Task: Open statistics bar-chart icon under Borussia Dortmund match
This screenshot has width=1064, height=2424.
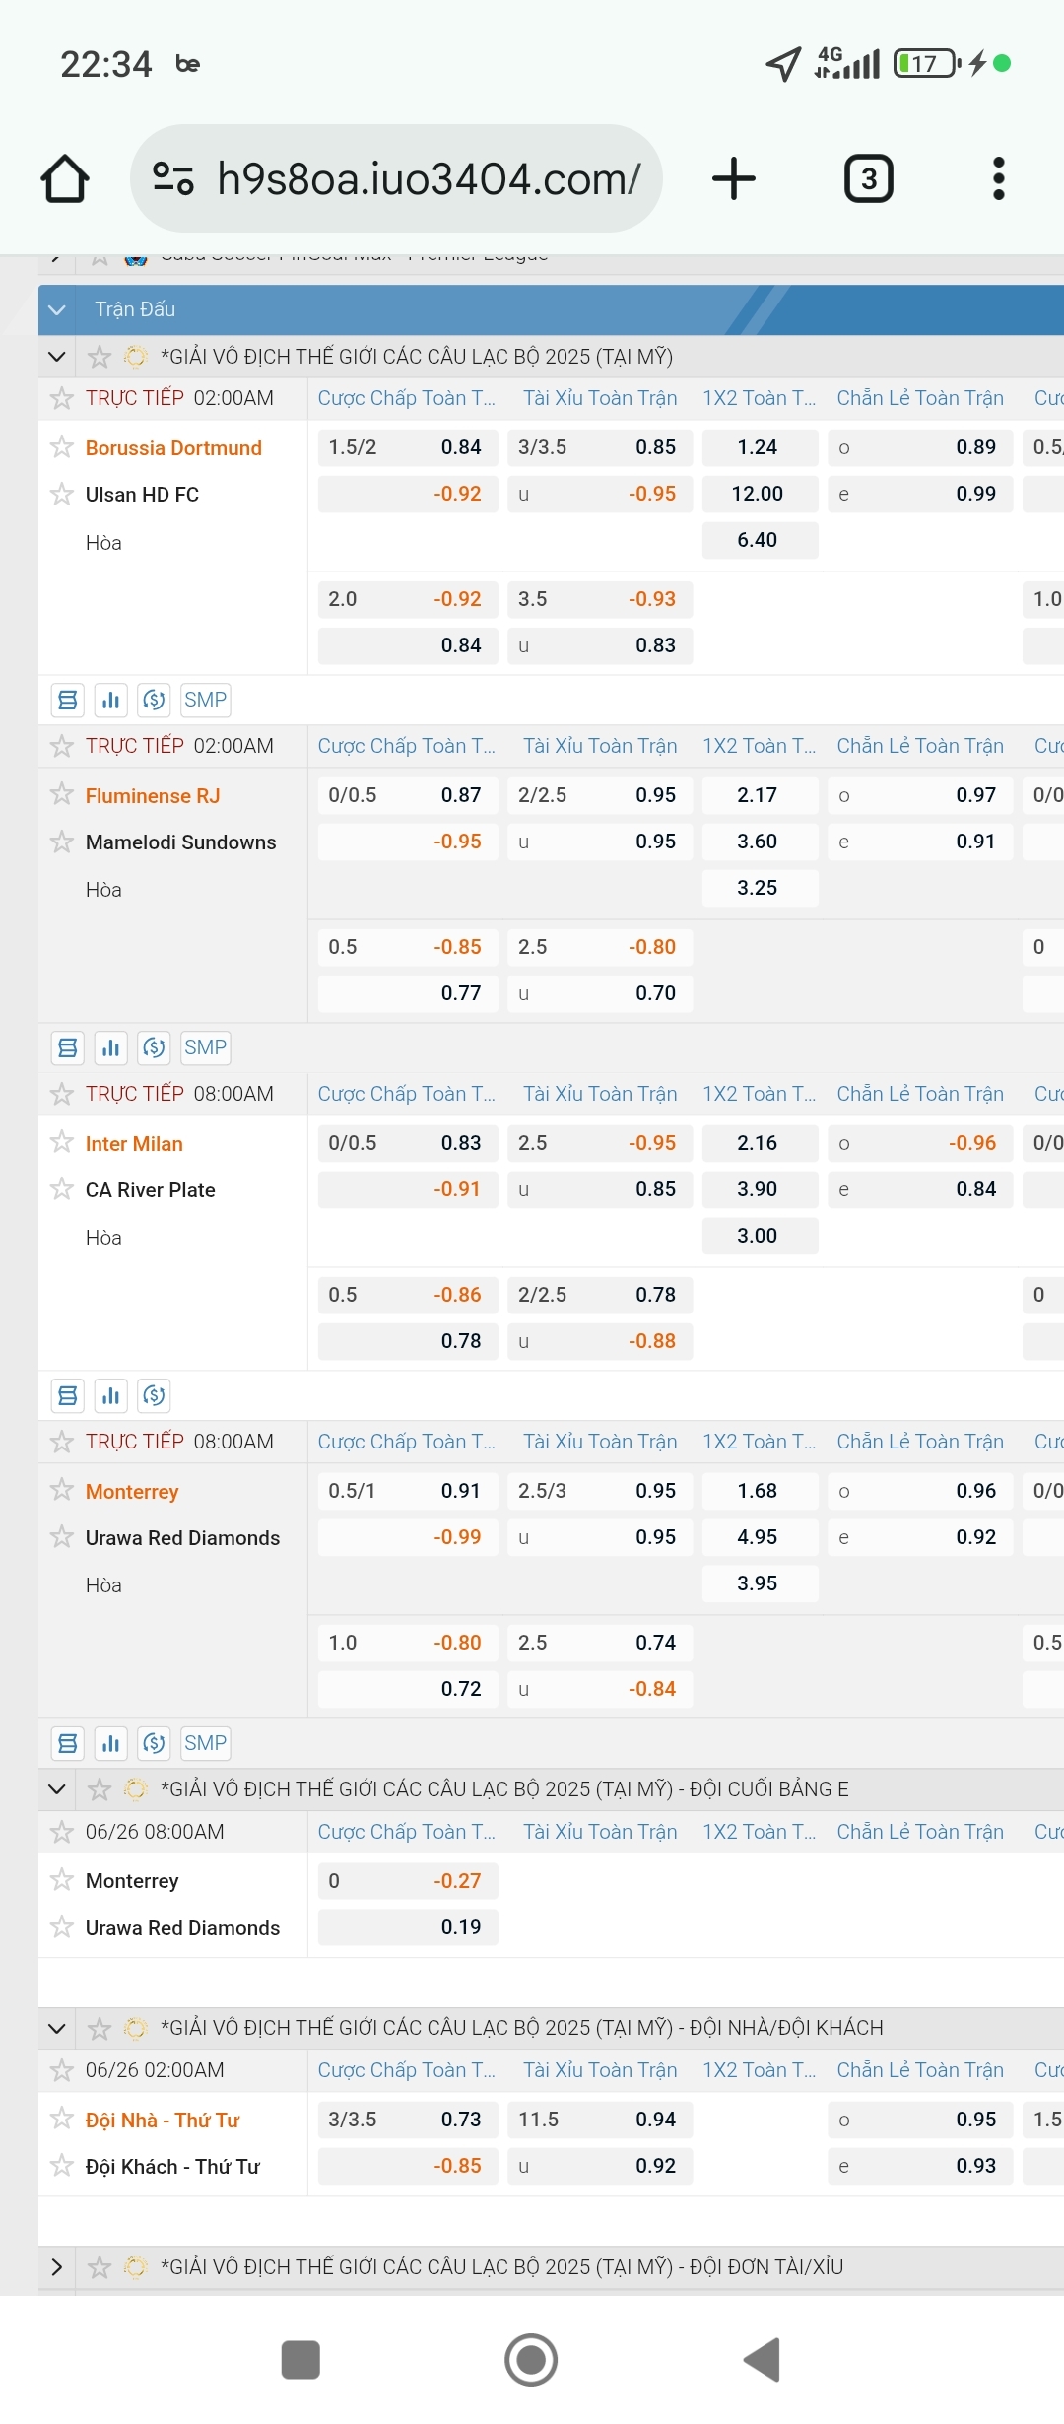Action: coord(110,700)
